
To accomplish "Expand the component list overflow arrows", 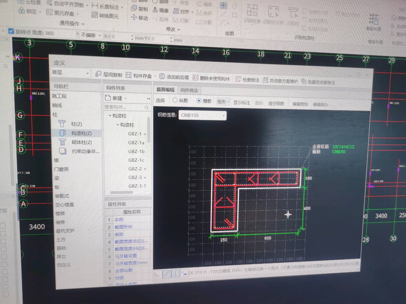I will (x=149, y=99).
